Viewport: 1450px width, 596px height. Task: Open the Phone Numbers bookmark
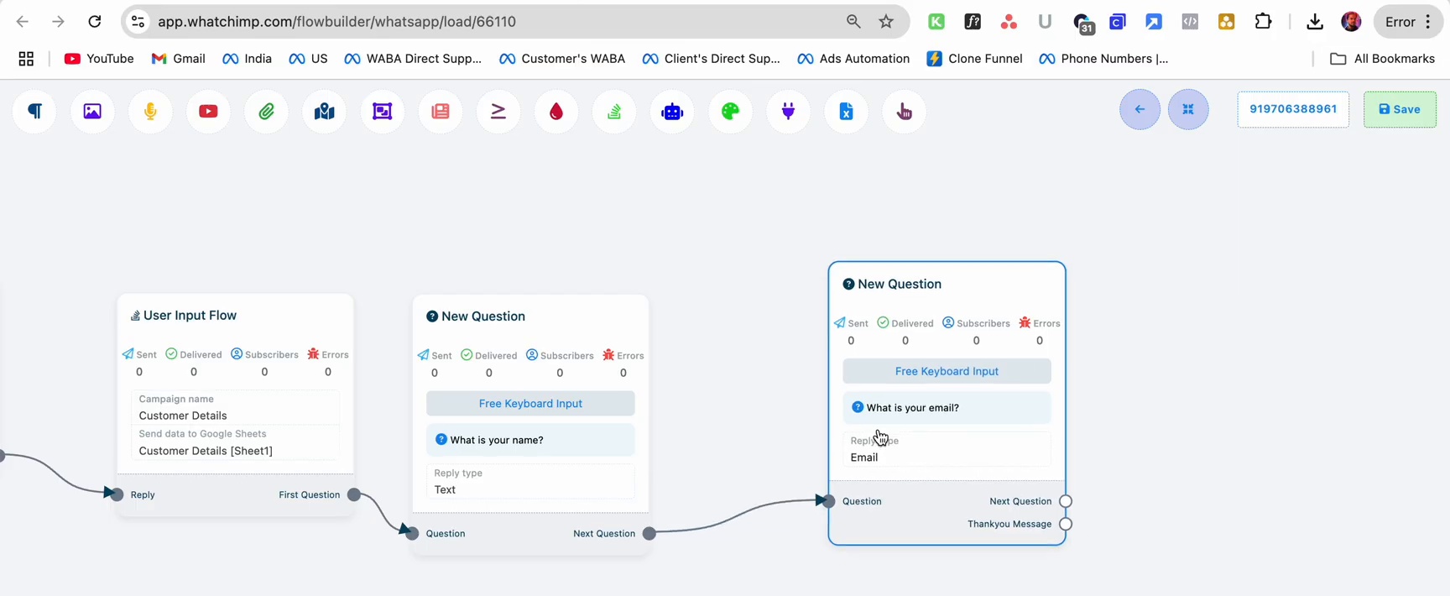[x=1103, y=59]
